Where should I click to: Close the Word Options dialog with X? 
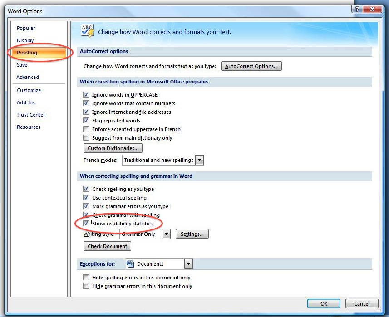(x=372, y=9)
